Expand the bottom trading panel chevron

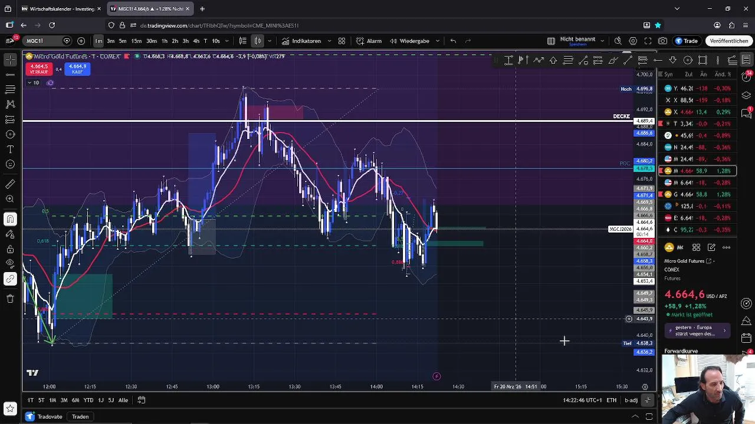(x=635, y=417)
